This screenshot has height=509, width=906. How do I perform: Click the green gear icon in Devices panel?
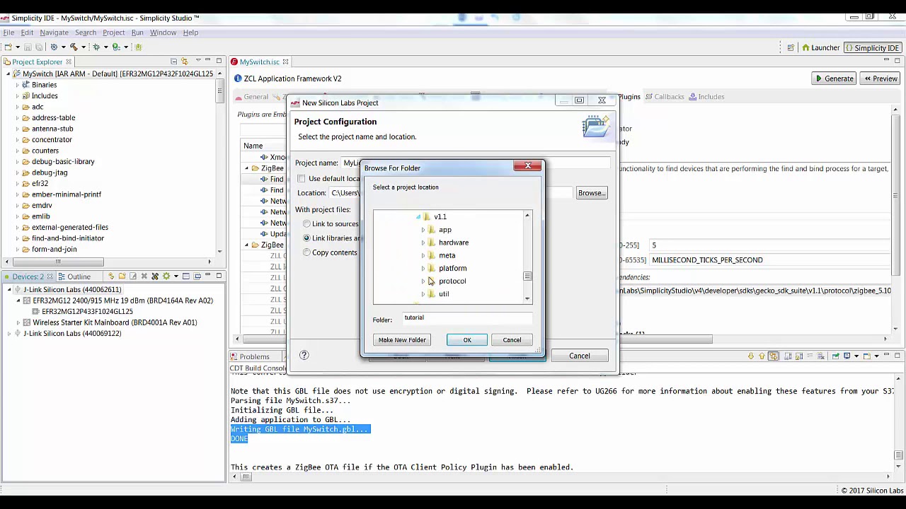(x=166, y=276)
